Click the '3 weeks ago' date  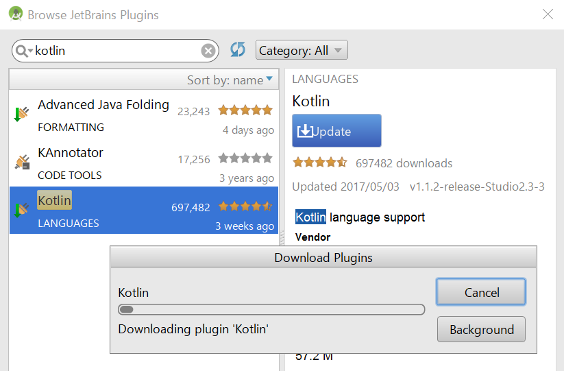coord(245,226)
